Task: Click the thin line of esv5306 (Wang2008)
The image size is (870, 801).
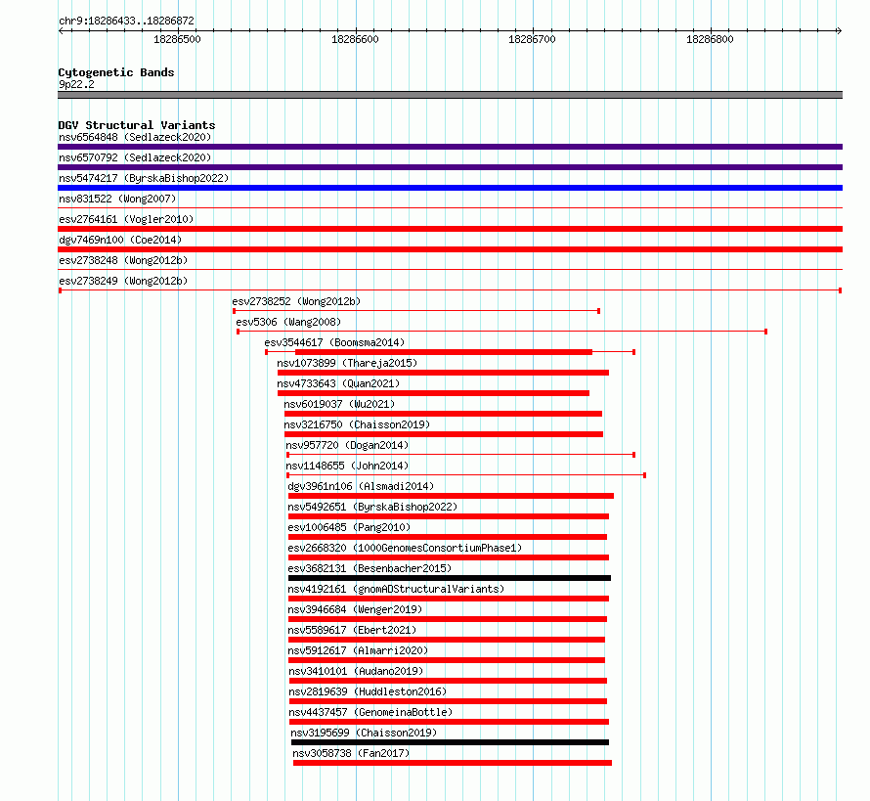Action: pyautogui.click(x=502, y=332)
